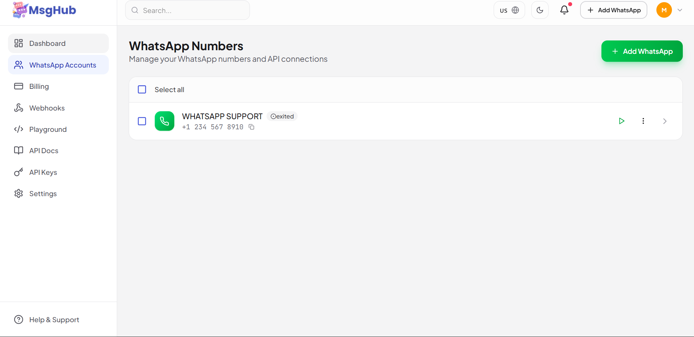
Task: Open the US language selector
Action: click(509, 10)
